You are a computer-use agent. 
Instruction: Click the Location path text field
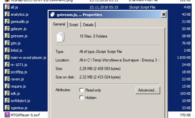(119, 60)
